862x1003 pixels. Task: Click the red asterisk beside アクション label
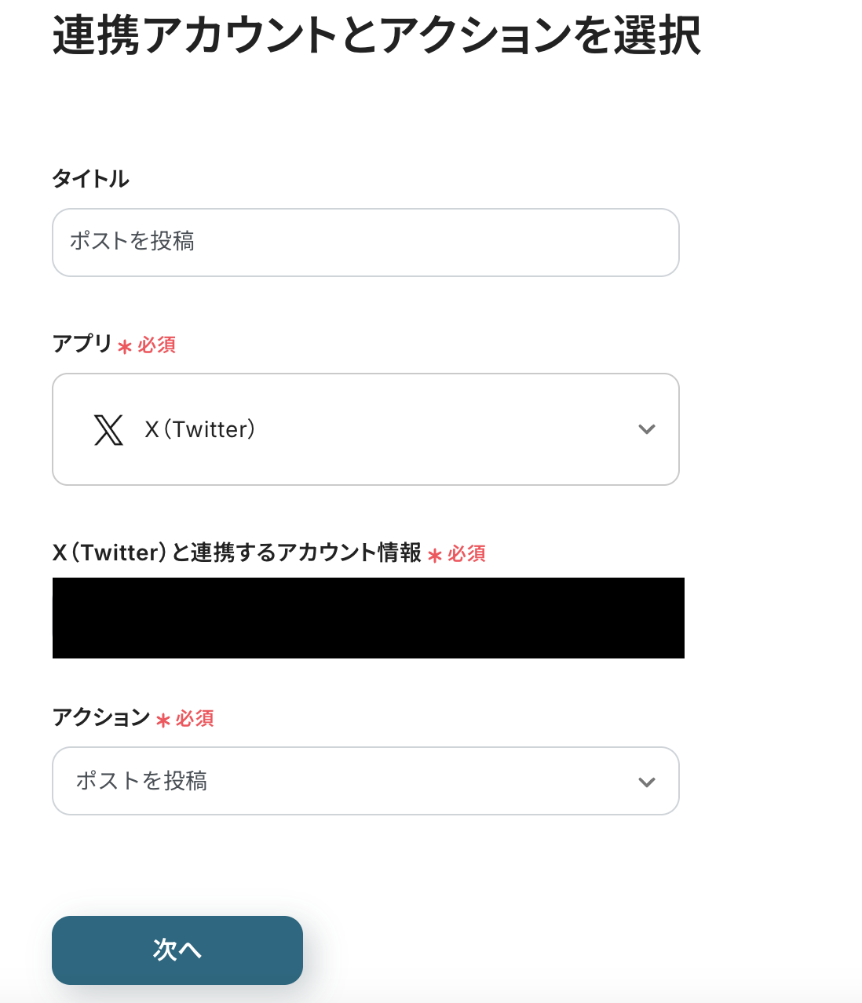tap(163, 720)
